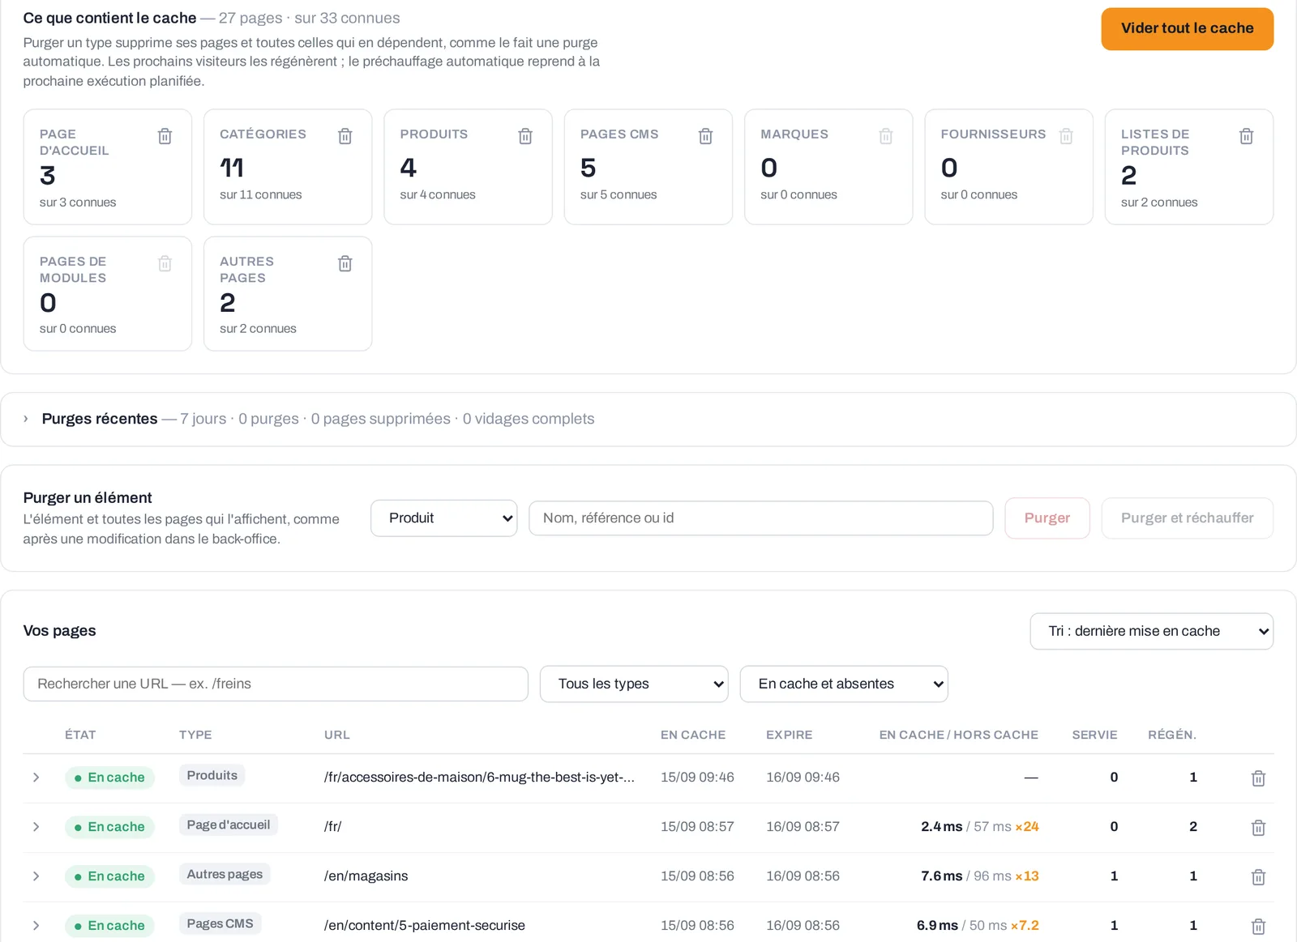
Task: Focus the Nom, référence ou id field
Action: 760,518
